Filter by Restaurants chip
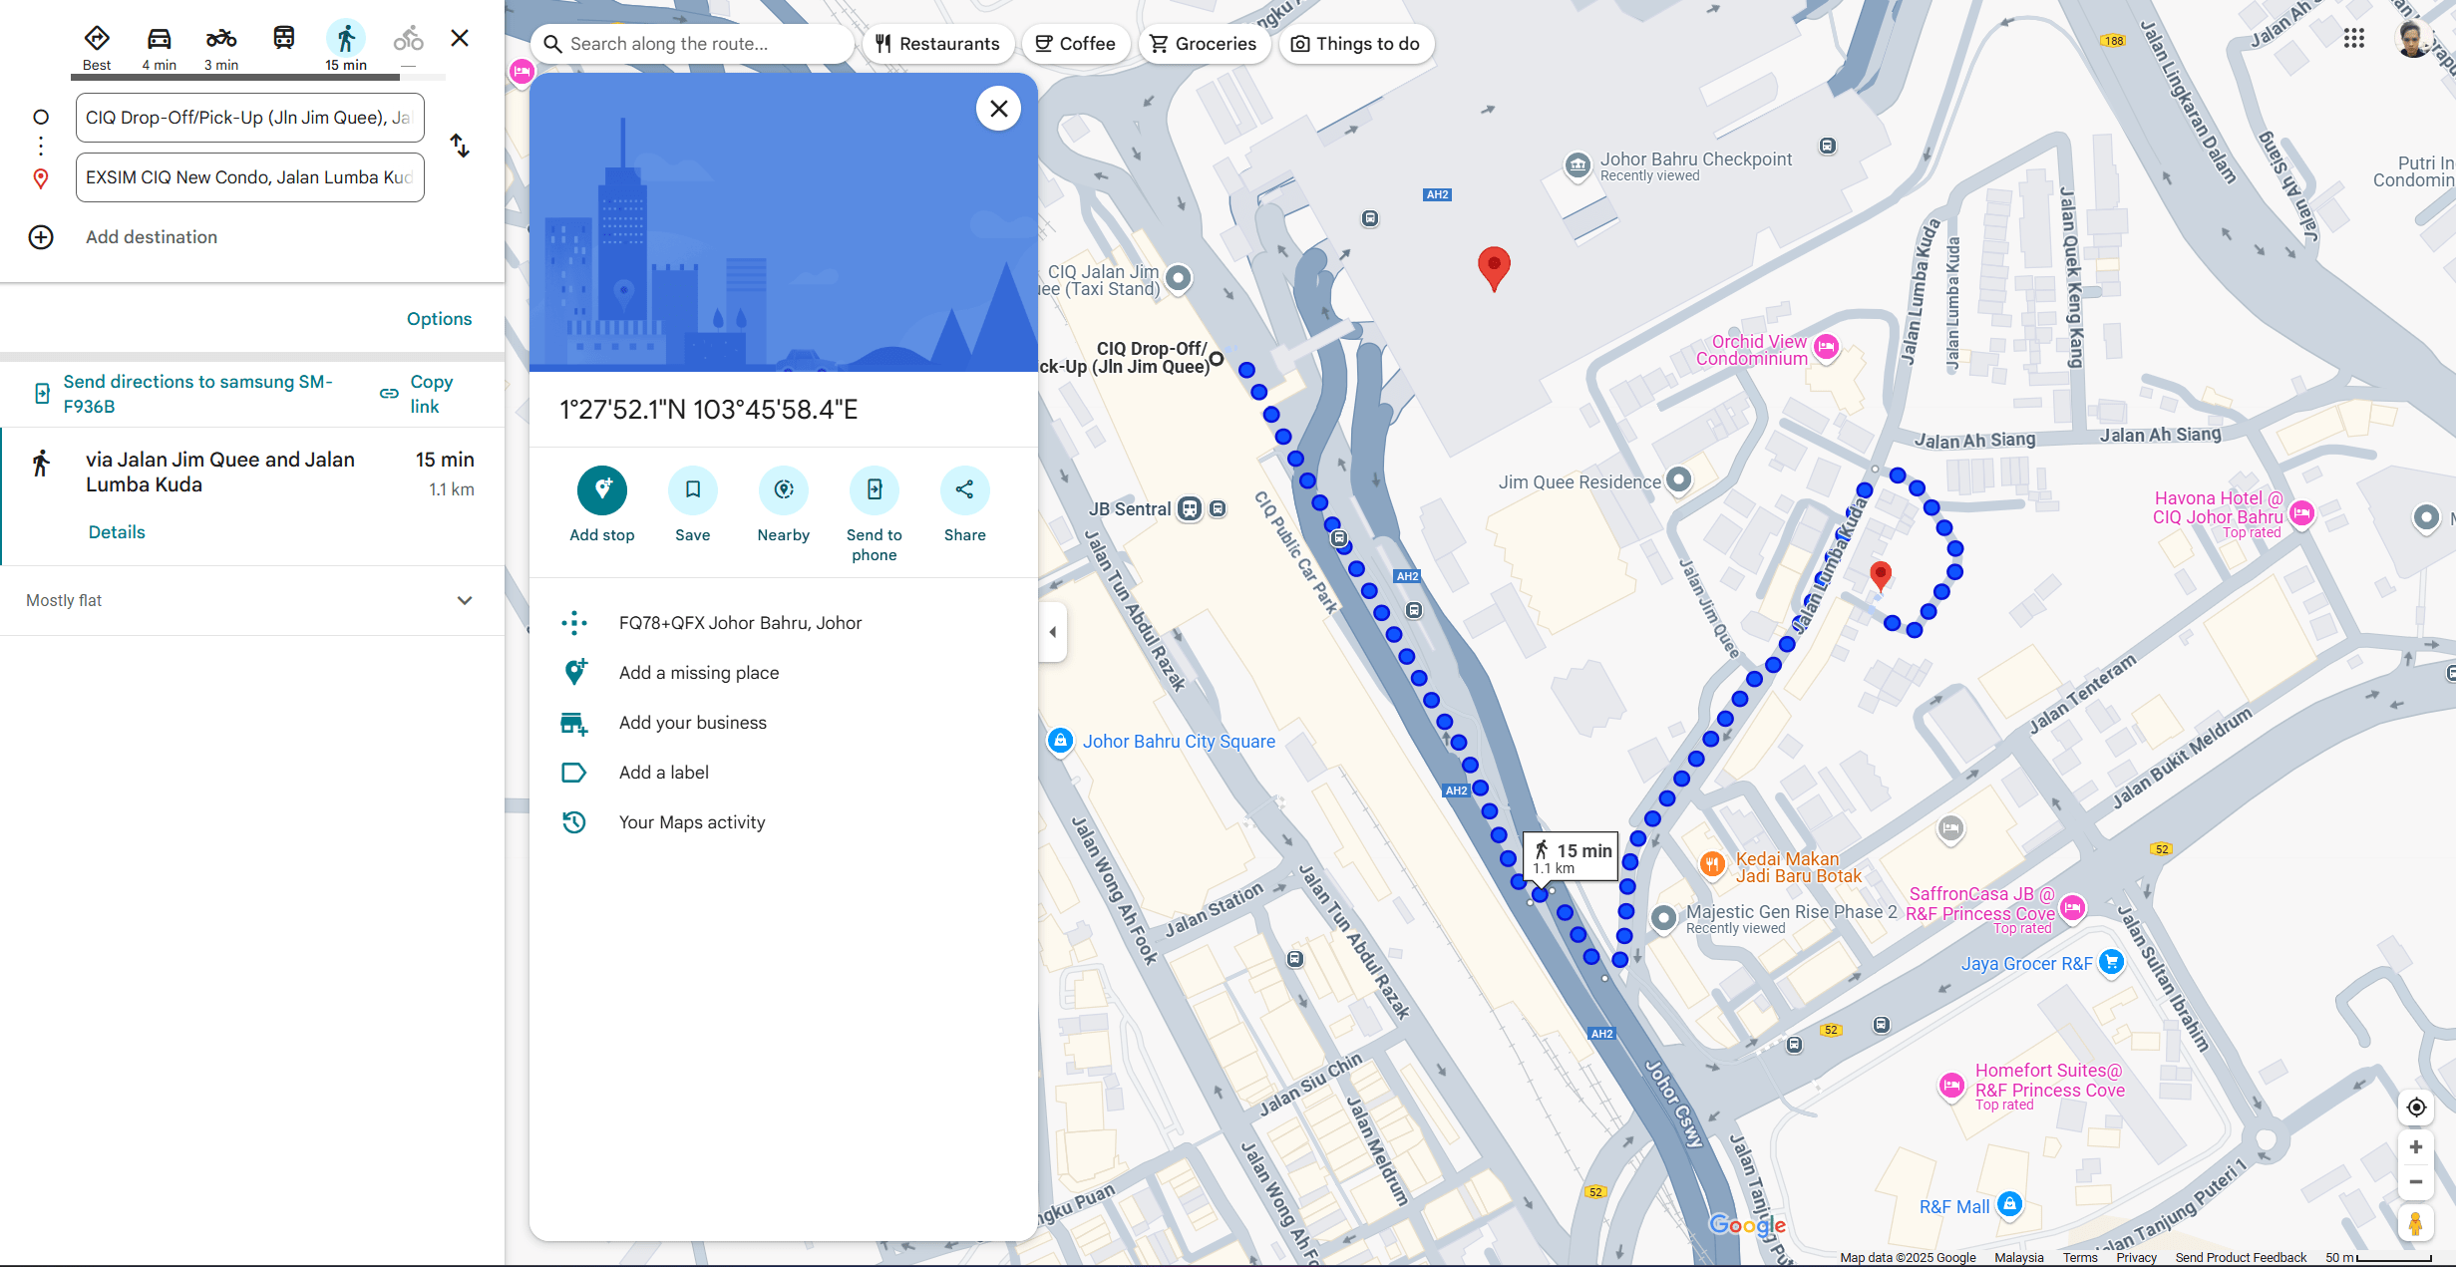2456x1267 pixels. (937, 44)
